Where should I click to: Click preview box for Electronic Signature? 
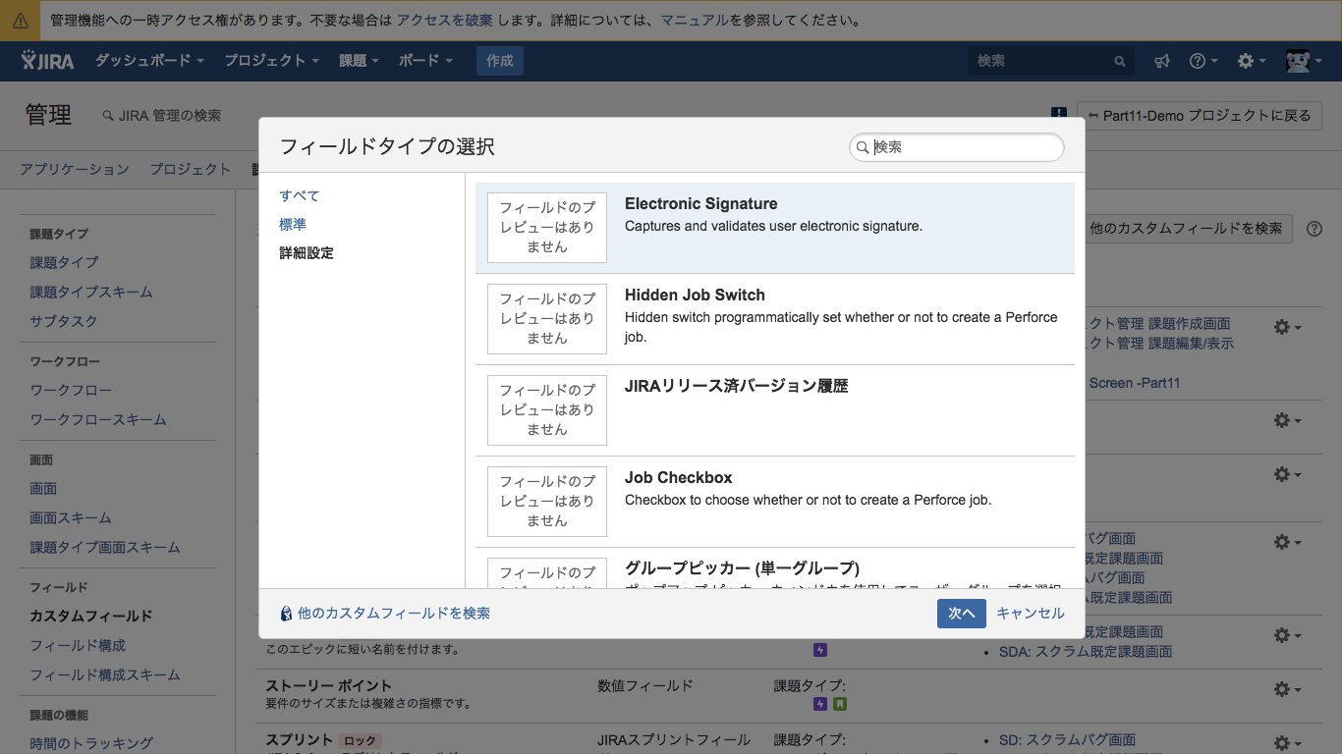click(547, 228)
